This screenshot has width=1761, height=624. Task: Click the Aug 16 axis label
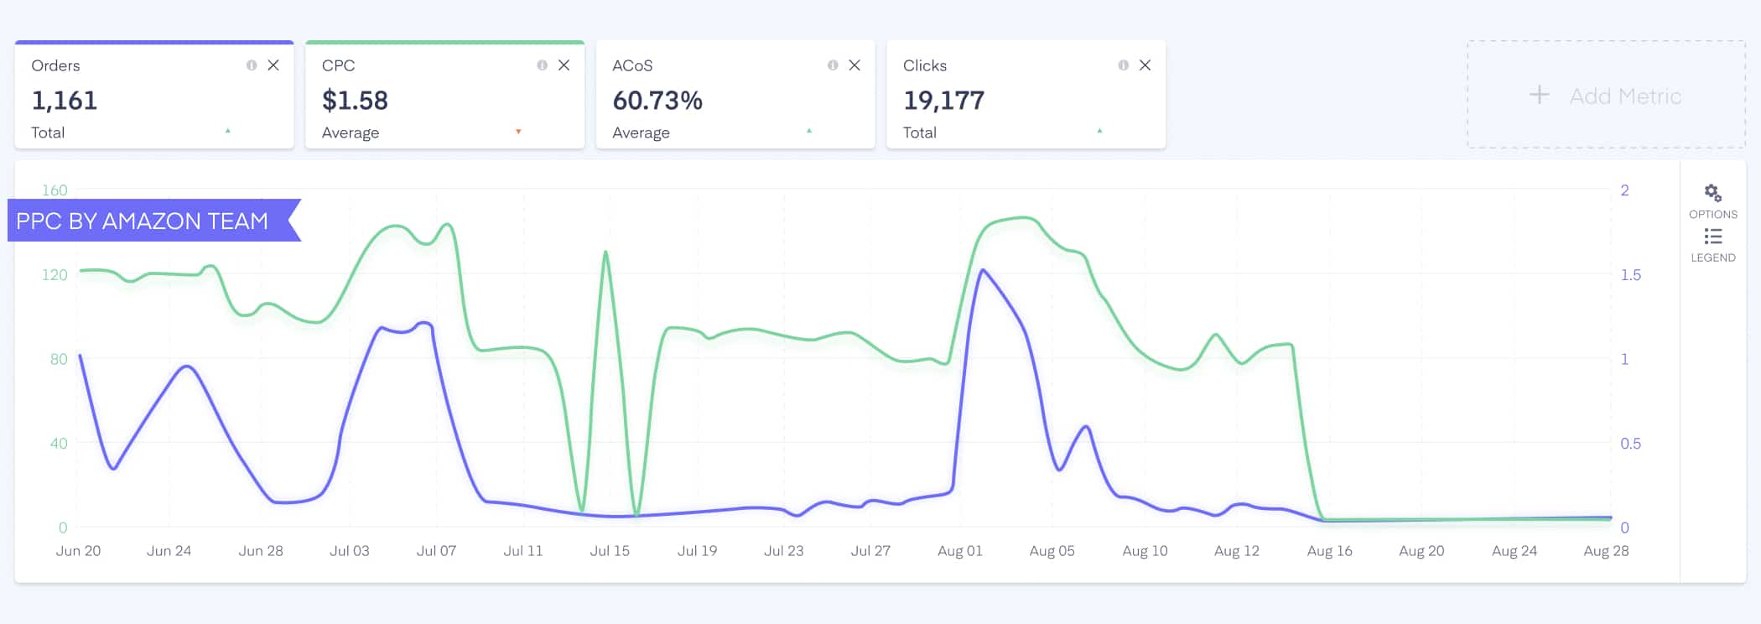[x=1330, y=551]
